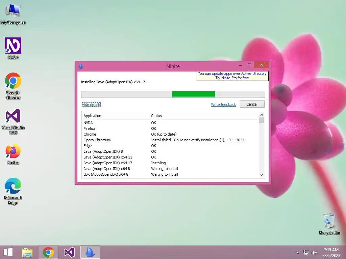
Task: Click the Hide details link
Action: click(91, 105)
